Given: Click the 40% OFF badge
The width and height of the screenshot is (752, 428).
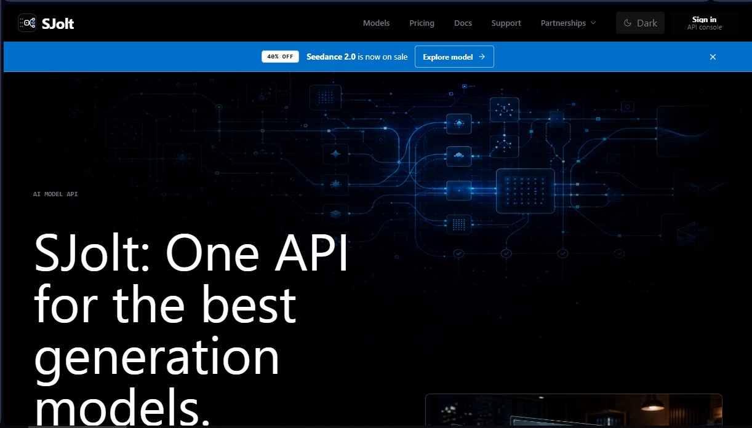Looking at the screenshot, I should coord(280,57).
